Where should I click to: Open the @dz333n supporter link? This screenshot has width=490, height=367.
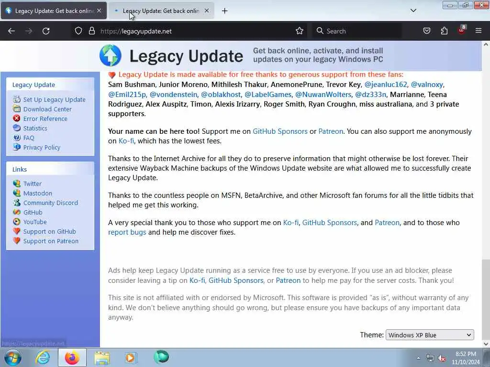click(x=370, y=94)
